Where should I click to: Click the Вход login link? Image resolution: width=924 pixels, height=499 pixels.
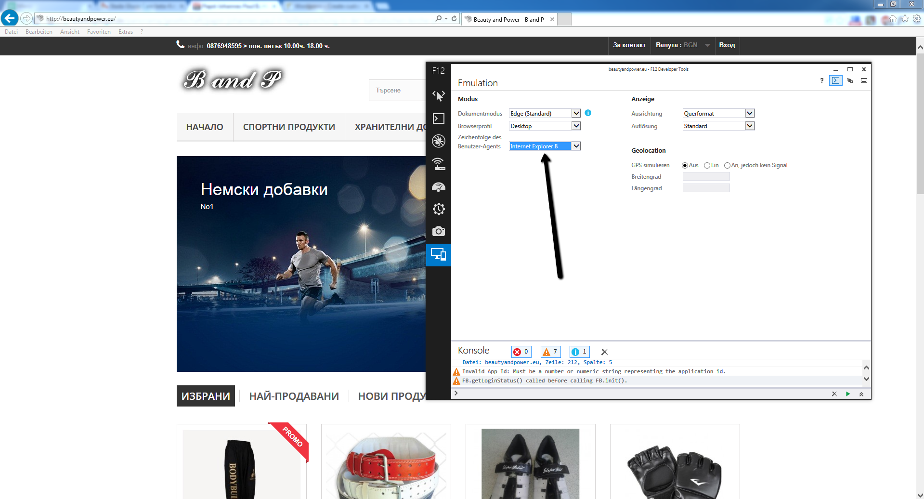pyautogui.click(x=727, y=45)
